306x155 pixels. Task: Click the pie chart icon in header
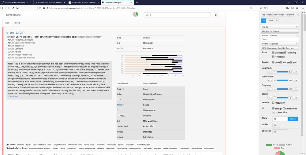[135, 15]
